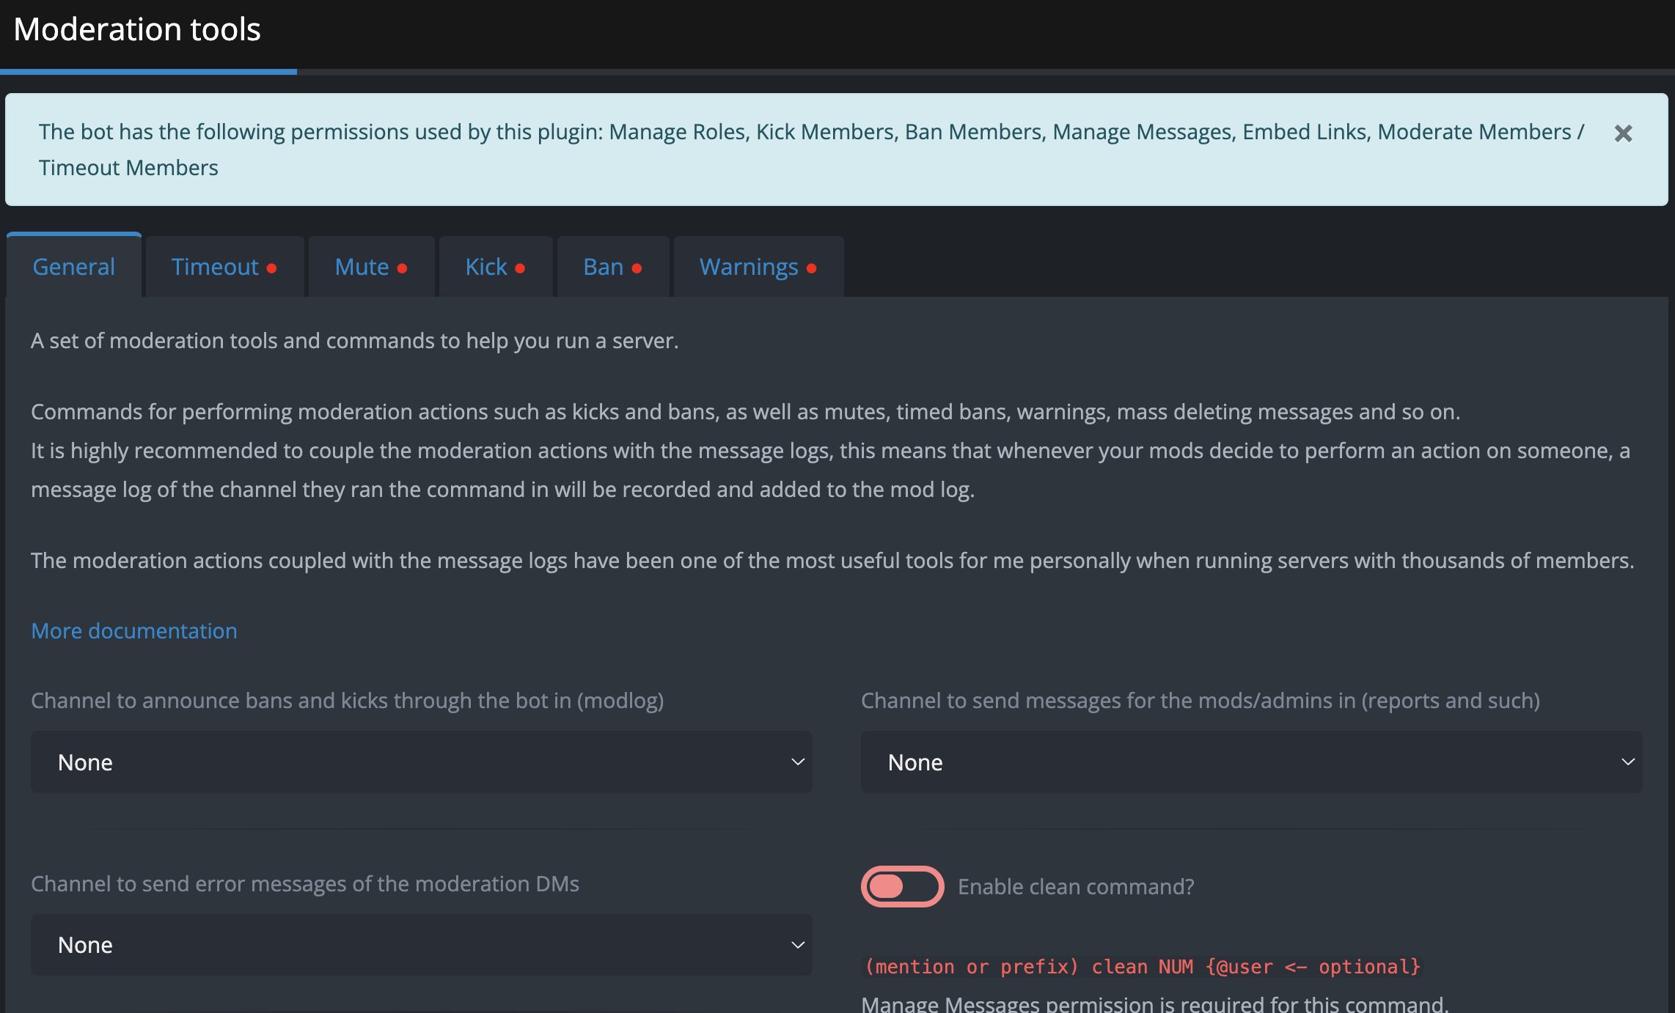Click the red status dot beside Mute
This screenshot has height=1013, width=1675.
[403, 268]
